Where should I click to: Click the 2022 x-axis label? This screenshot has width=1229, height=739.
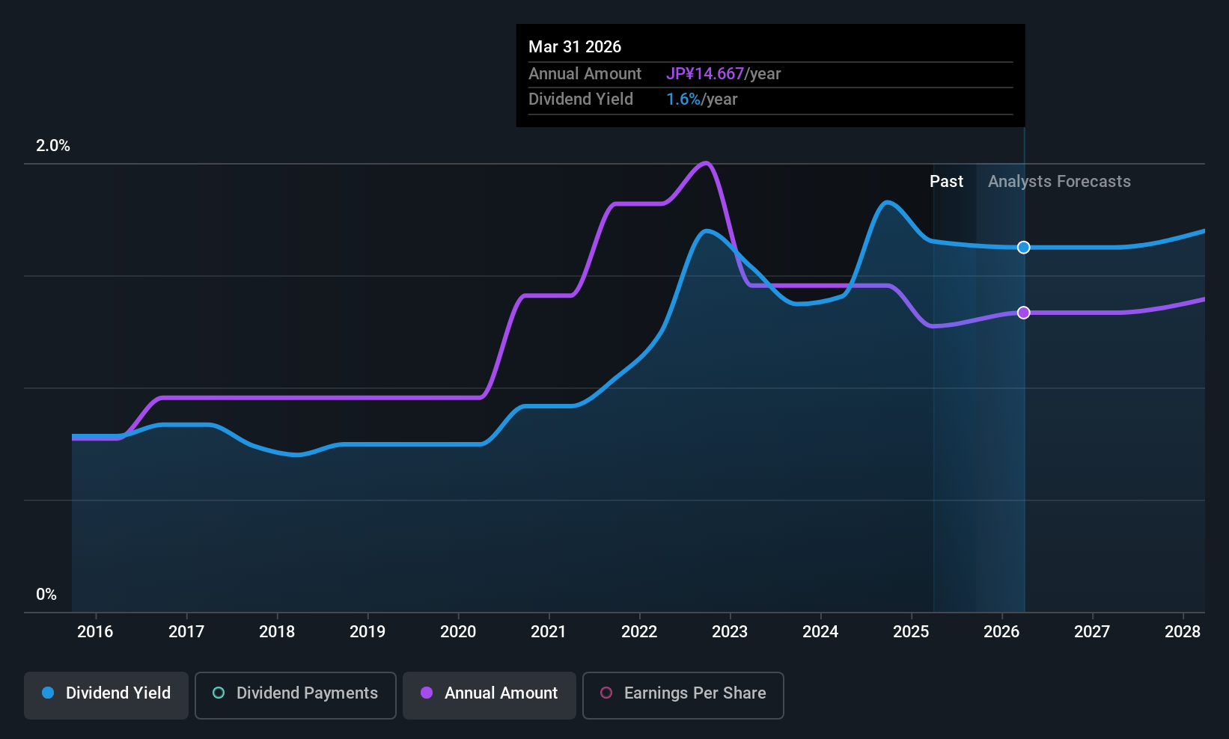coord(639,632)
